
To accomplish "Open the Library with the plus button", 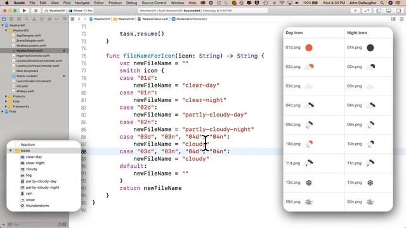I will click(x=355, y=11).
